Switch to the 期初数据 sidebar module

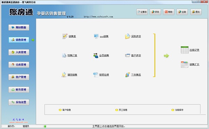(x=19, y=27)
